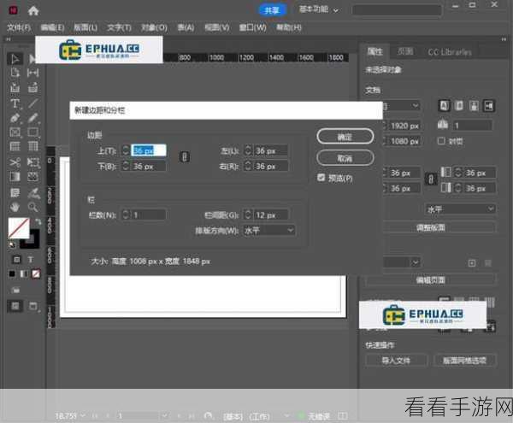Select the Scissors tool
Viewport: 513px width, 423px height.
pyautogui.click(x=15, y=162)
